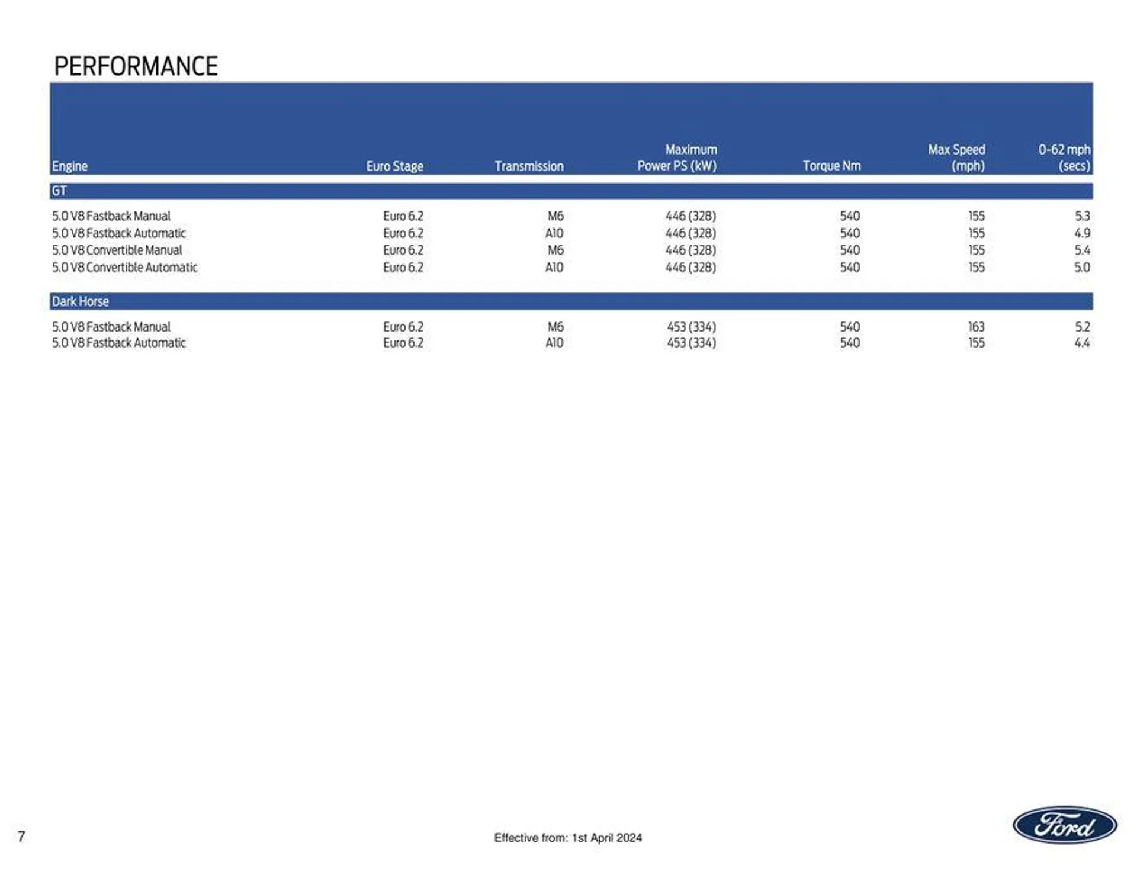Click the page number 7
This screenshot has width=1137, height=878.
[x=21, y=836]
